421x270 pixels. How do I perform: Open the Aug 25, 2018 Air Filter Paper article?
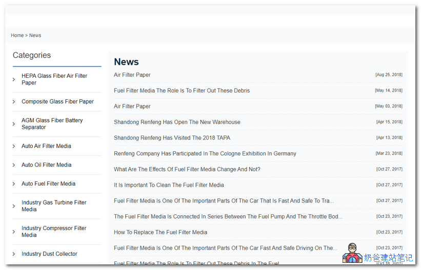click(x=132, y=75)
